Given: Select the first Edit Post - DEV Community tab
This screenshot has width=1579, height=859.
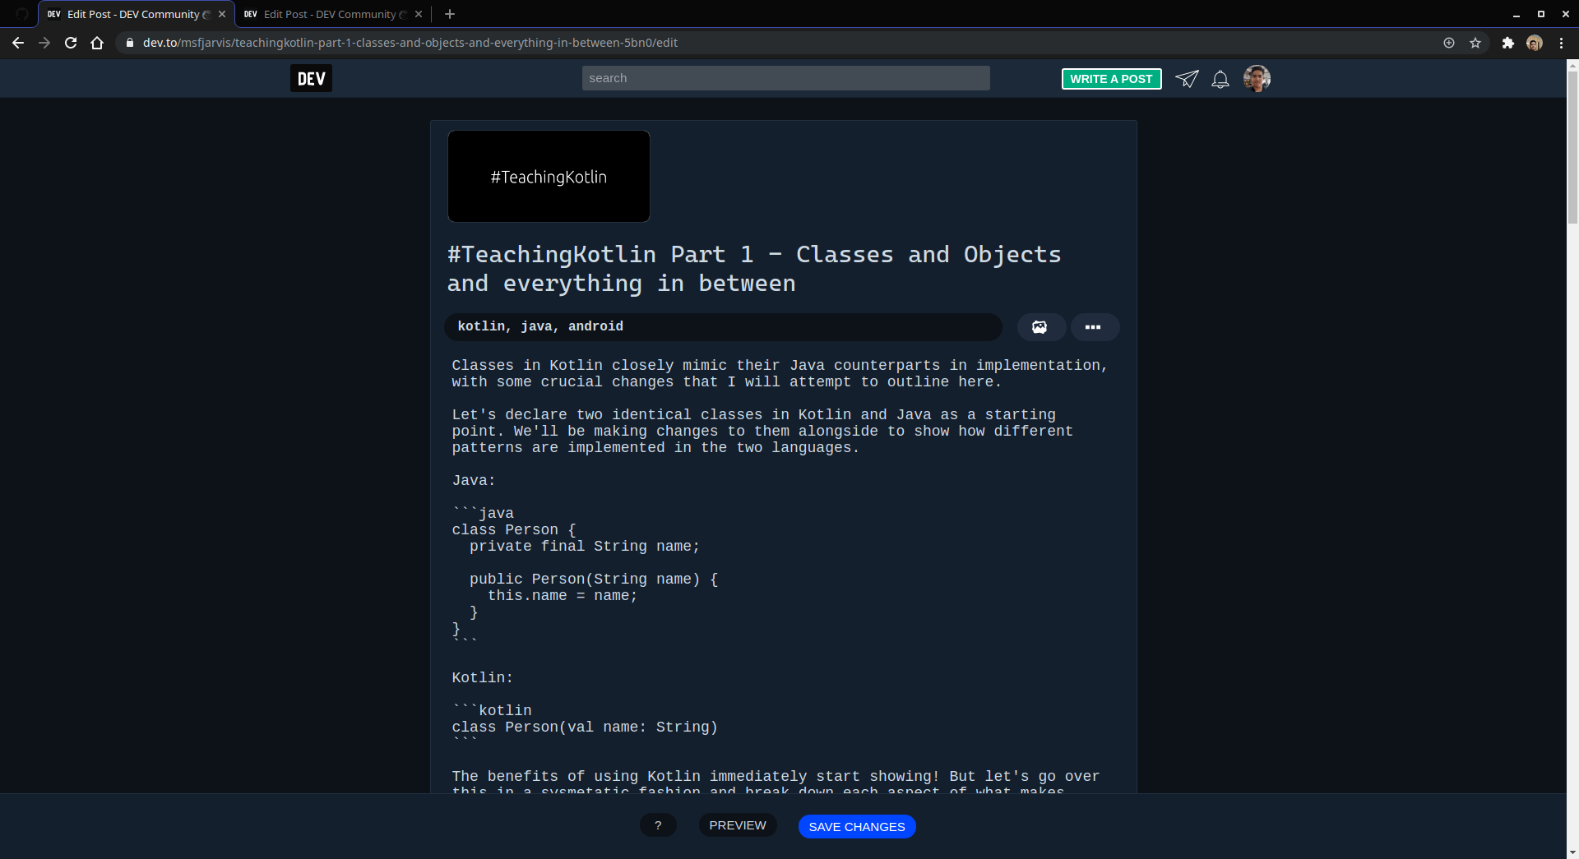Looking at the screenshot, I should tap(137, 14).
